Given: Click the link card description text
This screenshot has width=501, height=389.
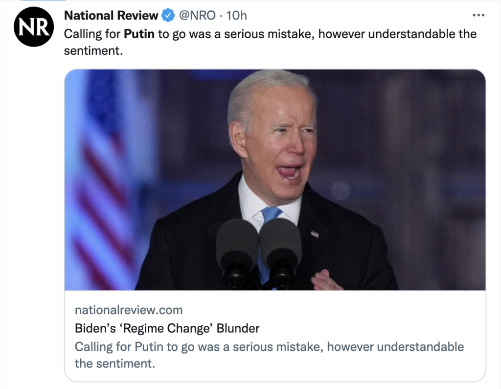Looking at the screenshot, I should tap(269, 347).
